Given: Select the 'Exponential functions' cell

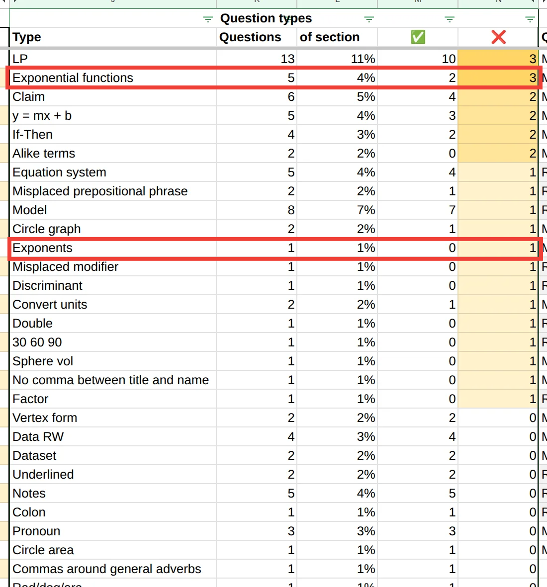Looking at the screenshot, I should coord(113,78).
